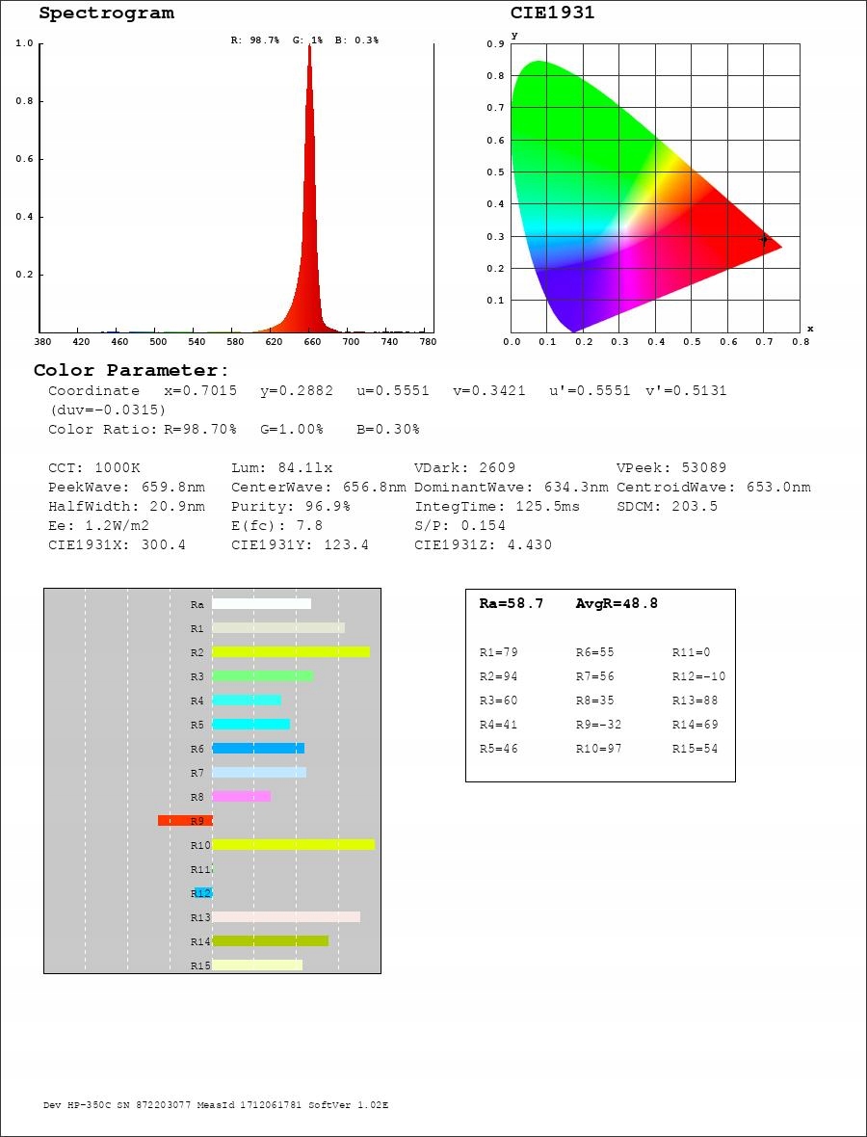Viewport: 867px width, 1137px height.
Task: Switch to the CIE1931 tab
Action: [x=554, y=13]
